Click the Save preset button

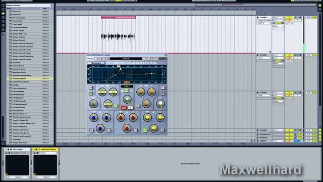[146, 59]
